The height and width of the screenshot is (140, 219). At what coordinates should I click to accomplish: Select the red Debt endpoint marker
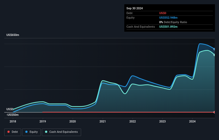[214, 112]
